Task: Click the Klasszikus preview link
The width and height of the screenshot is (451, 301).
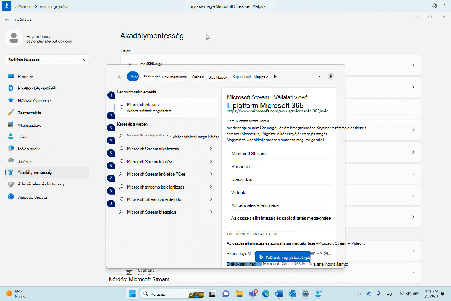Action: click(242, 179)
